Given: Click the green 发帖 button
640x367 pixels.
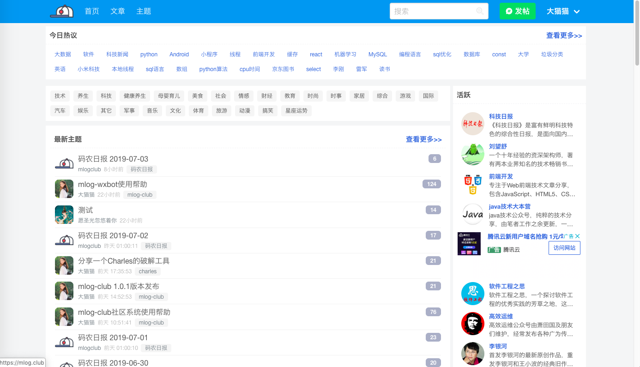Looking at the screenshot, I should [x=517, y=11].
